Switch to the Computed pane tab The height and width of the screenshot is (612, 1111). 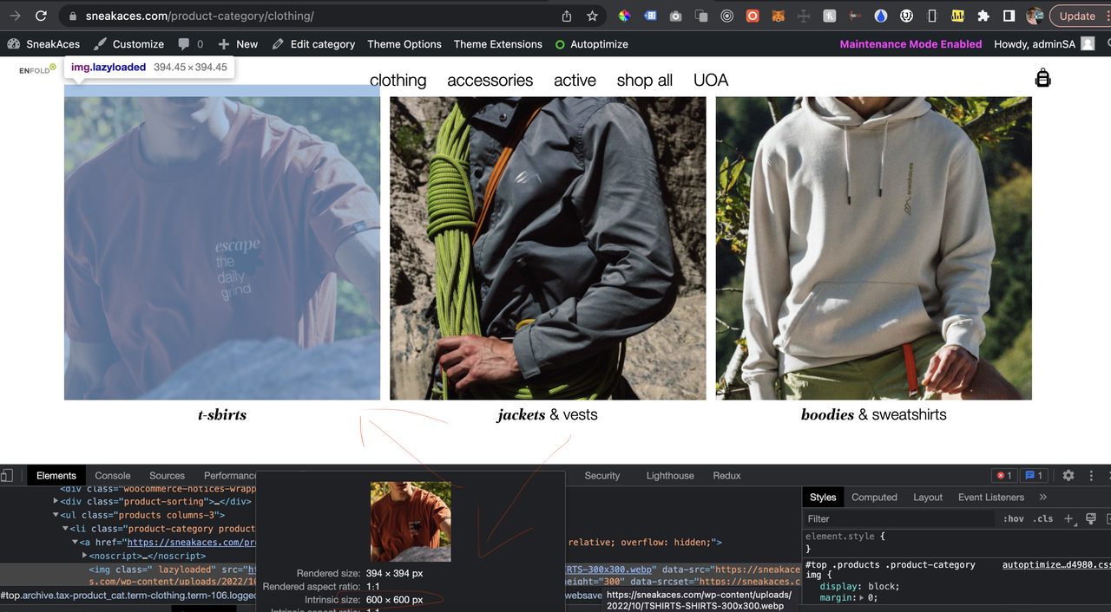pos(874,497)
